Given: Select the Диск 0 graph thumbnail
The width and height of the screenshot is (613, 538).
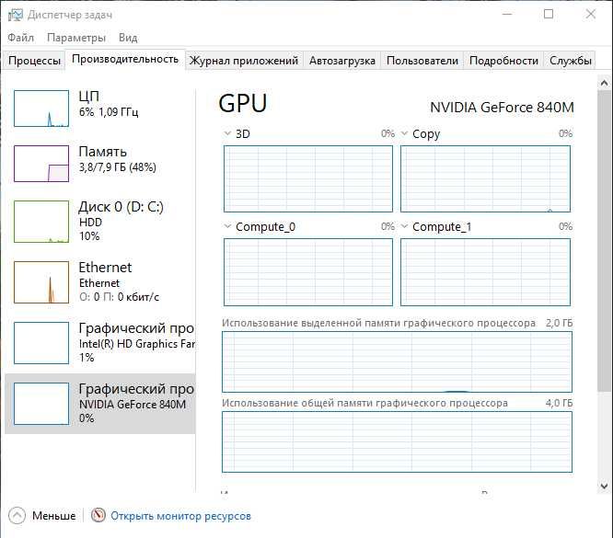Looking at the screenshot, I should [x=41, y=222].
